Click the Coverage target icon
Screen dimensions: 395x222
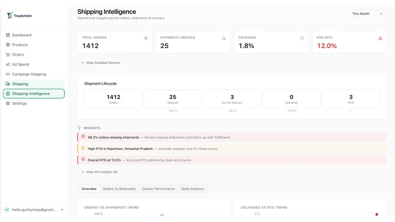coord(302,38)
